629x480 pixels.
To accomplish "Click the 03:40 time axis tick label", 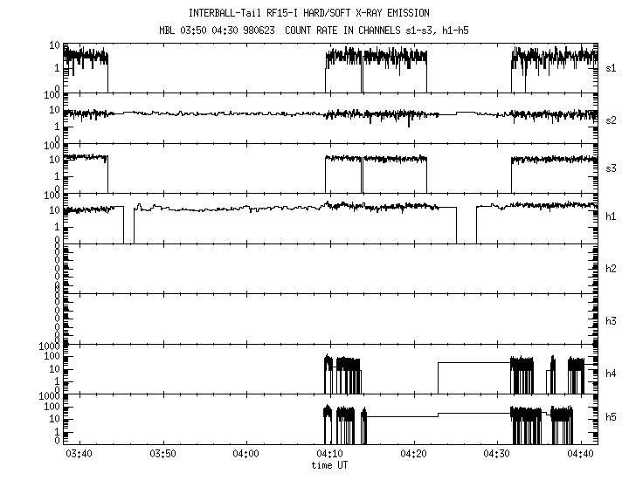I will (x=79, y=455).
